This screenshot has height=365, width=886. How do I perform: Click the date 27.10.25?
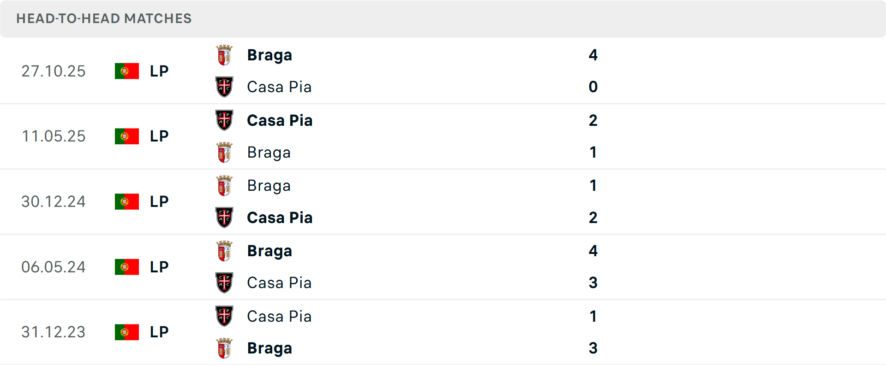(53, 71)
